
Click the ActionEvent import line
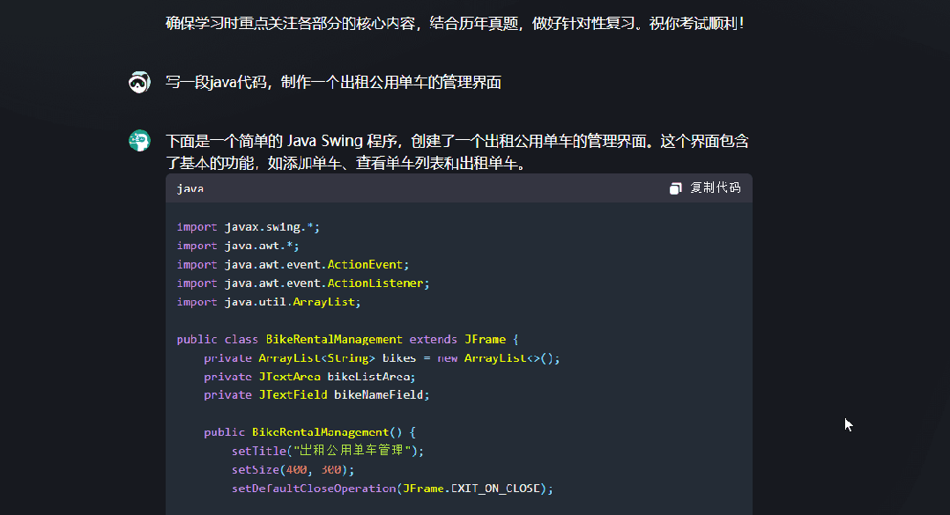(x=293, y=264)
